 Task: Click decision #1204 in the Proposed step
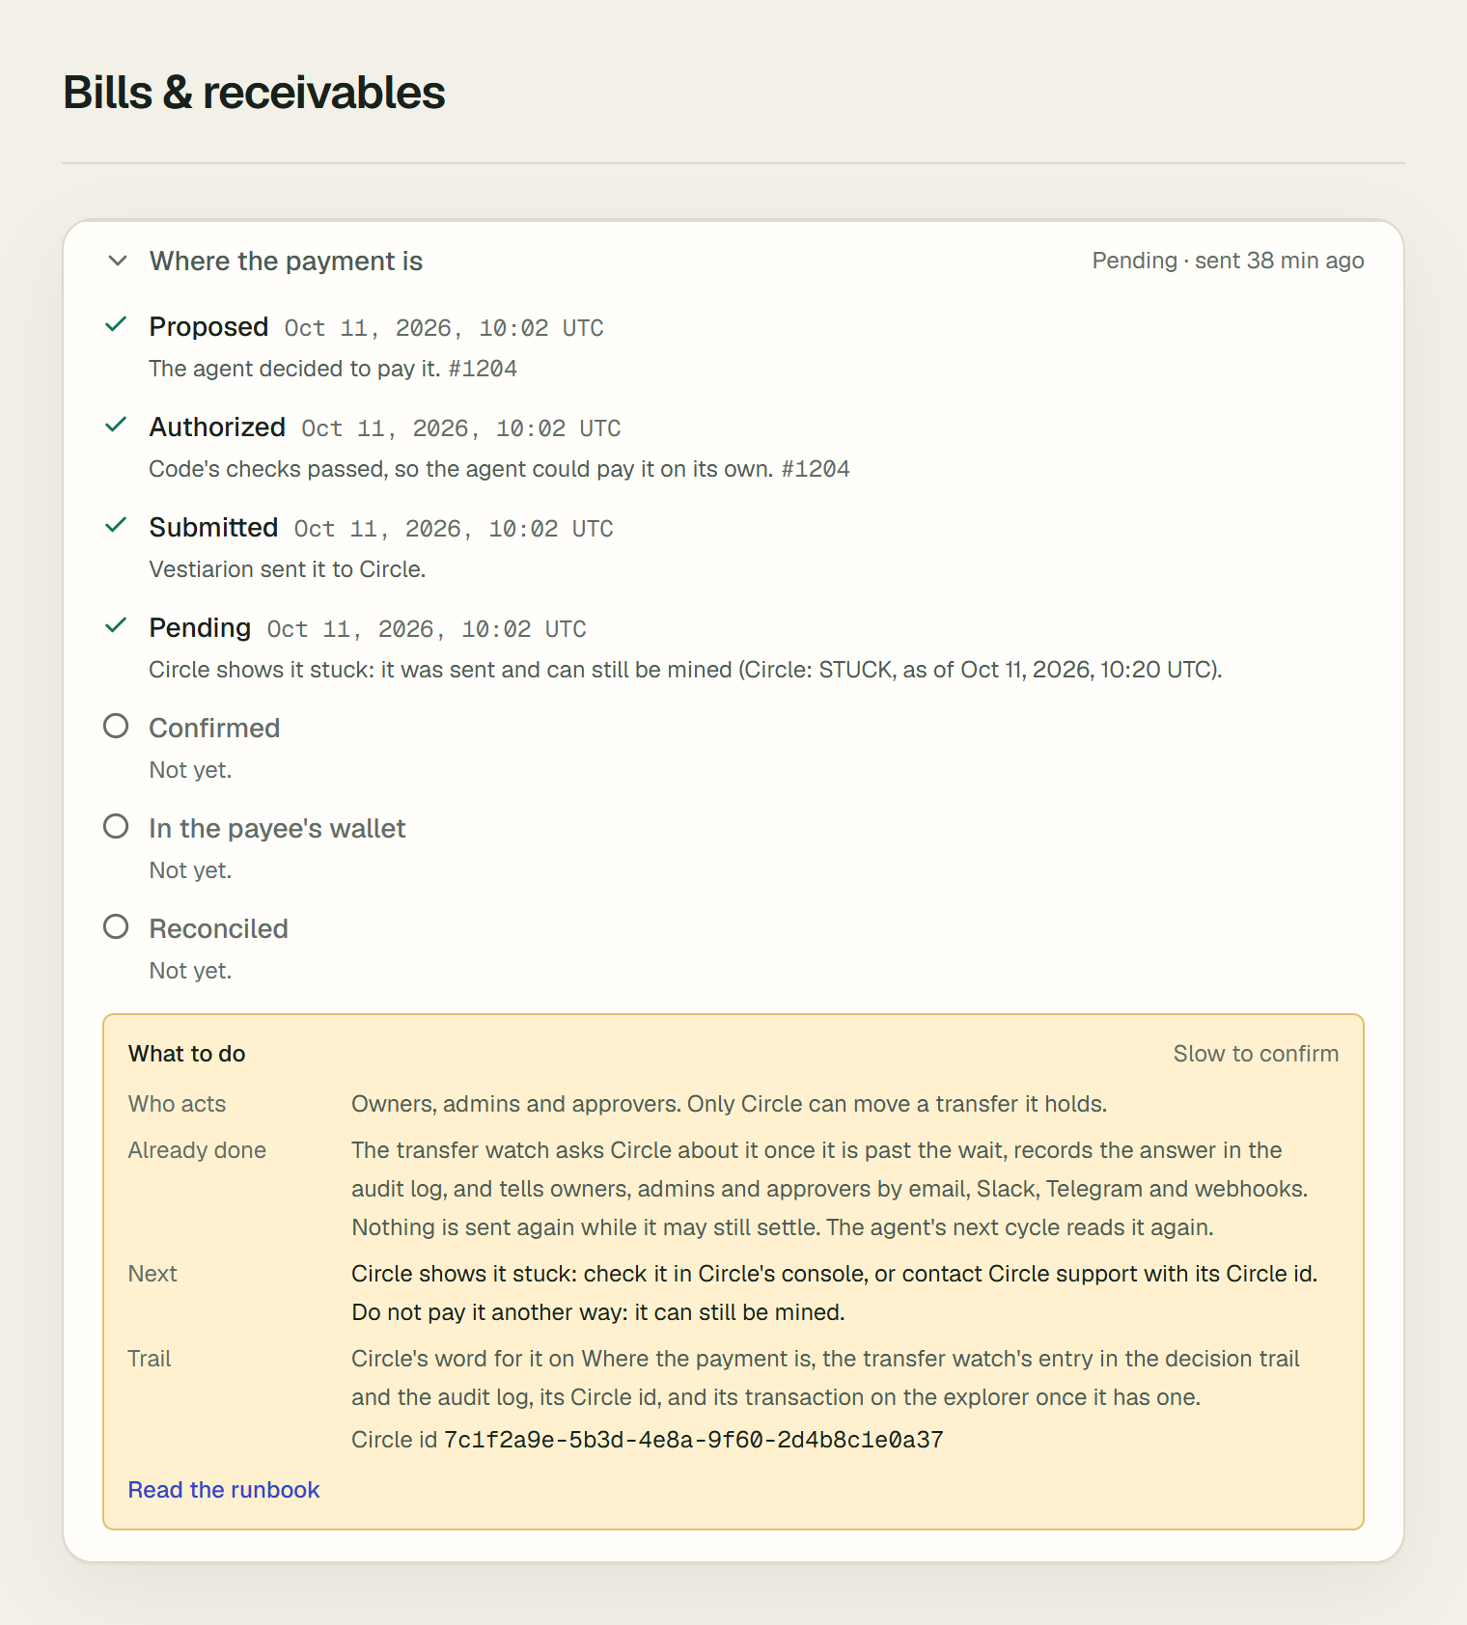(x=483, y=369)
